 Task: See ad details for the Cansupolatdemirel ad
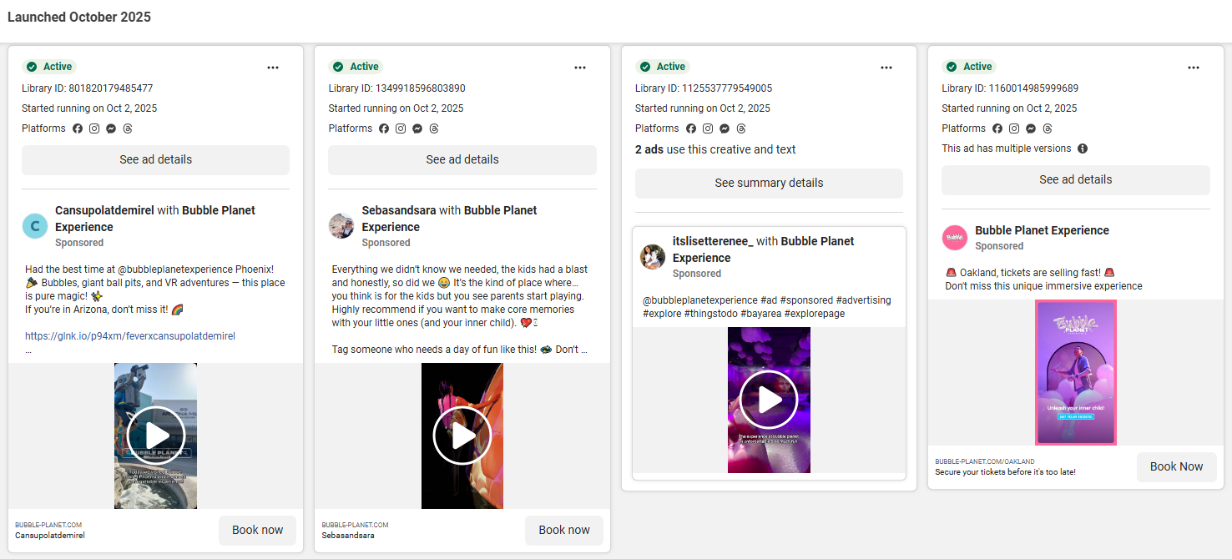155,159
